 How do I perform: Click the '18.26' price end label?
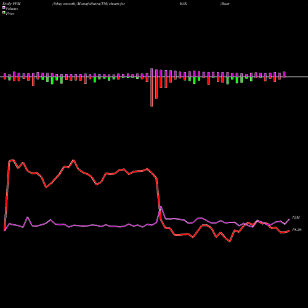point(296,230)
